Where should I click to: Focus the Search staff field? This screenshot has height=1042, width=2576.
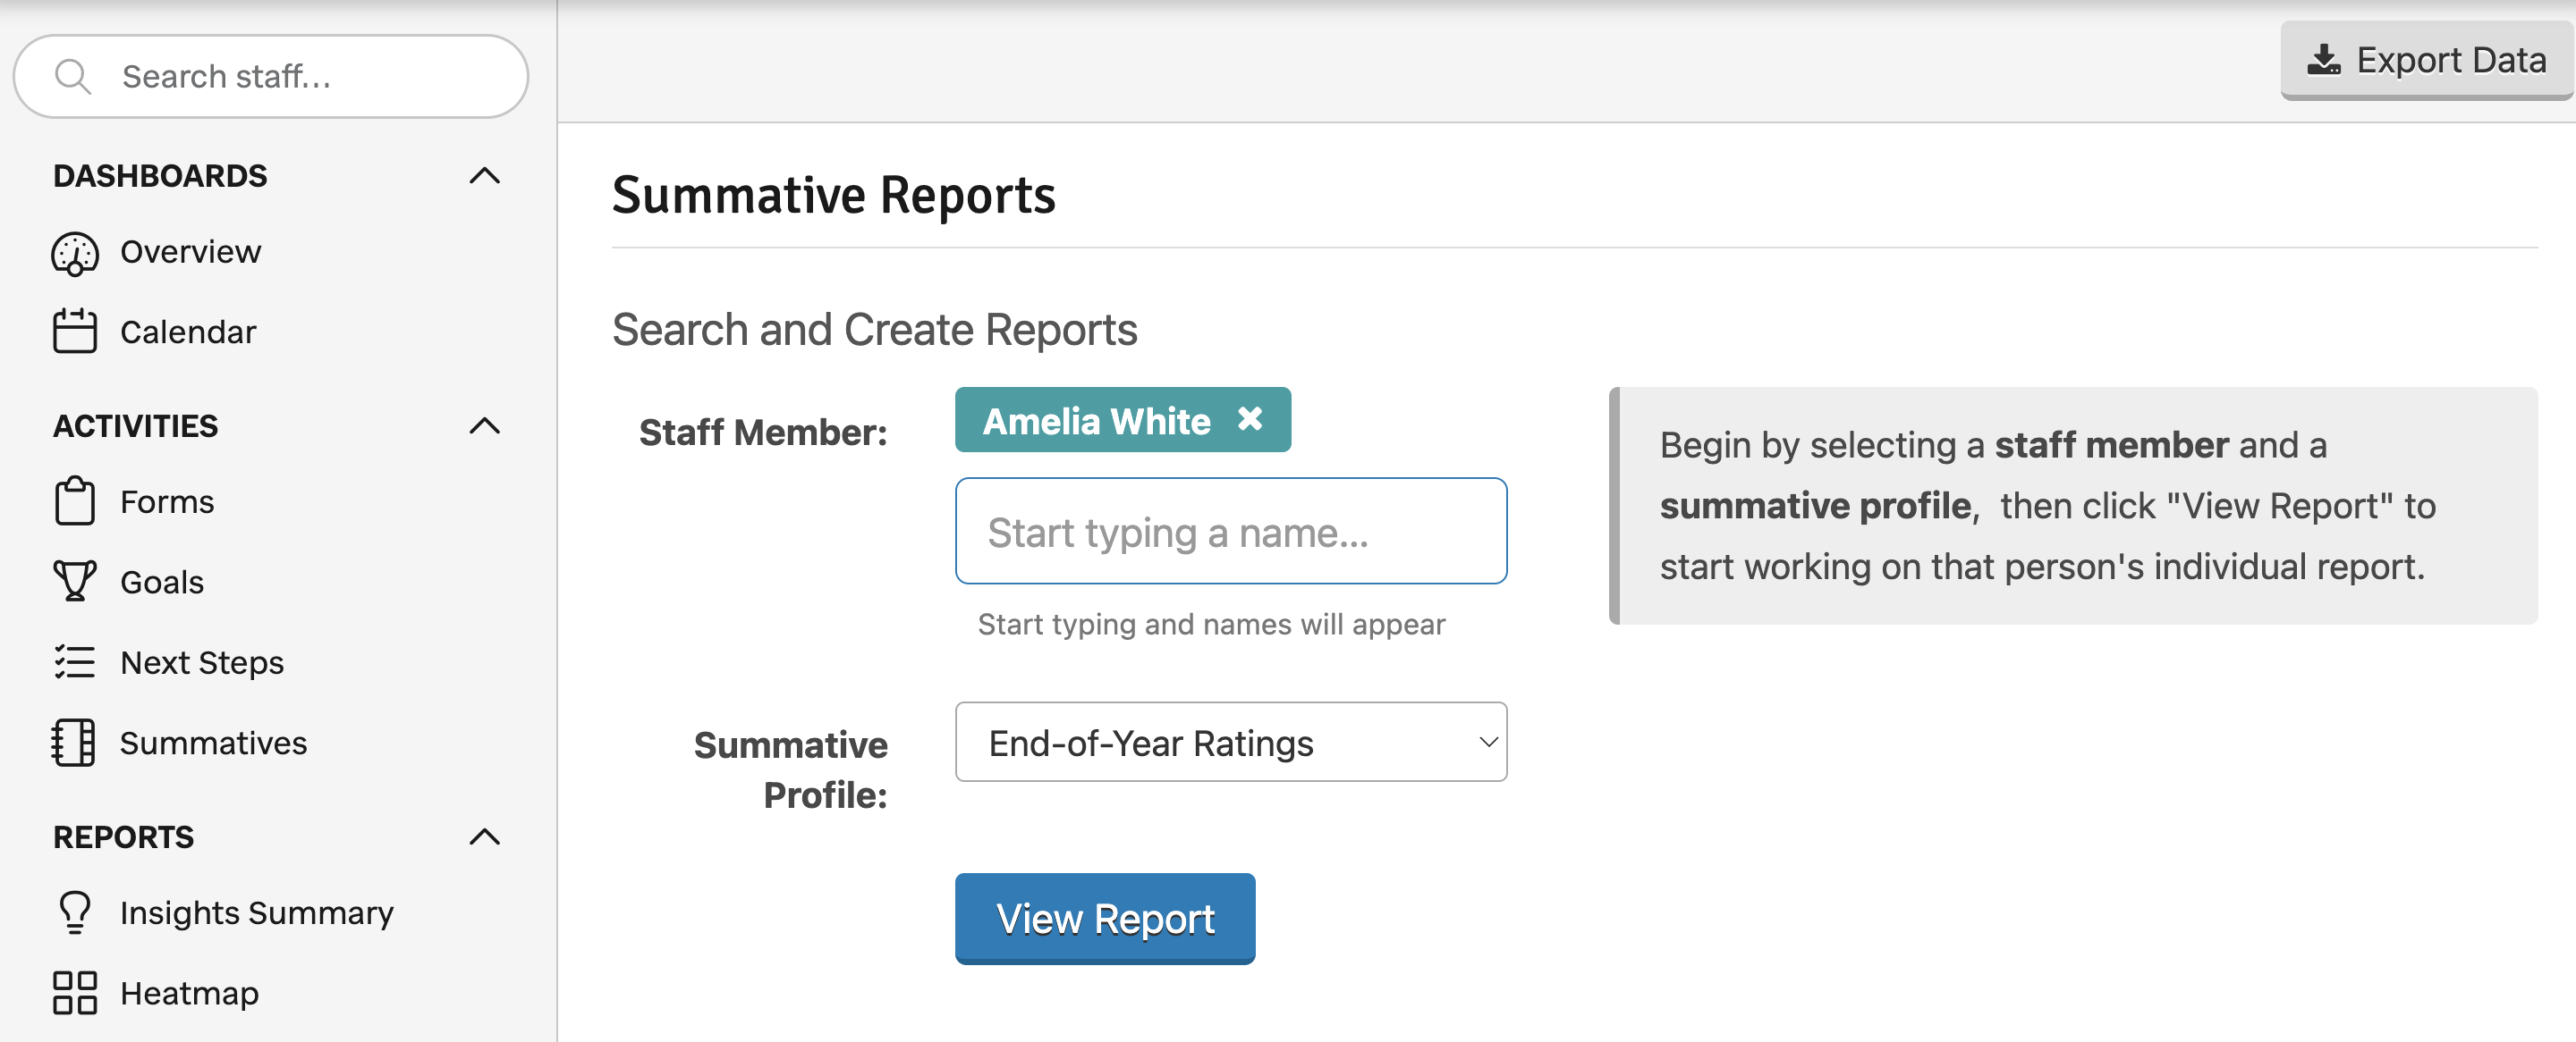click(x=270, y=77)
